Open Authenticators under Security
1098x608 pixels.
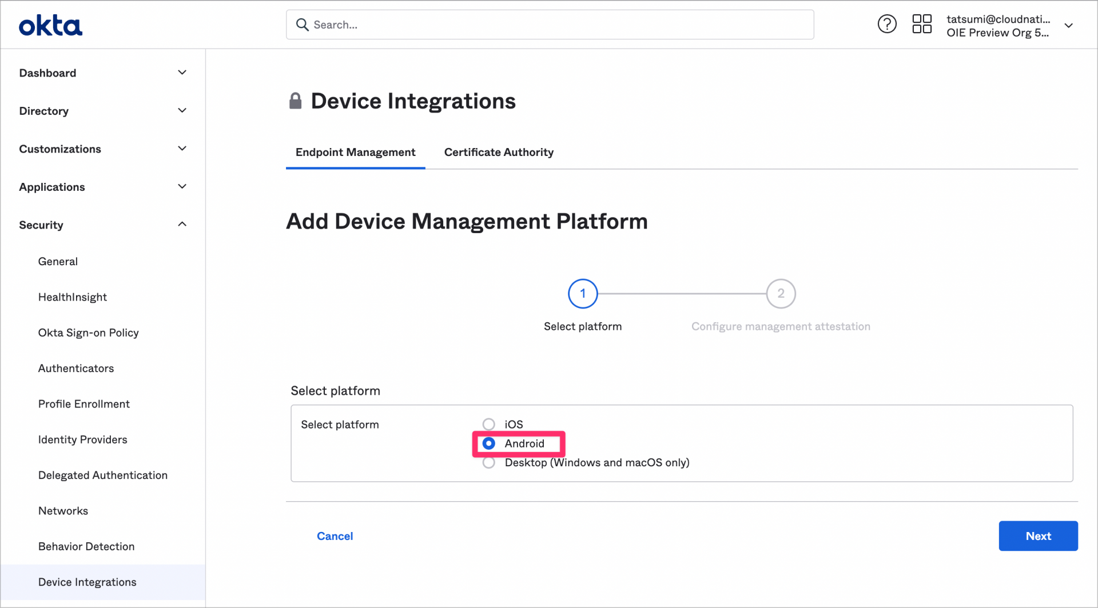(75, 368)
